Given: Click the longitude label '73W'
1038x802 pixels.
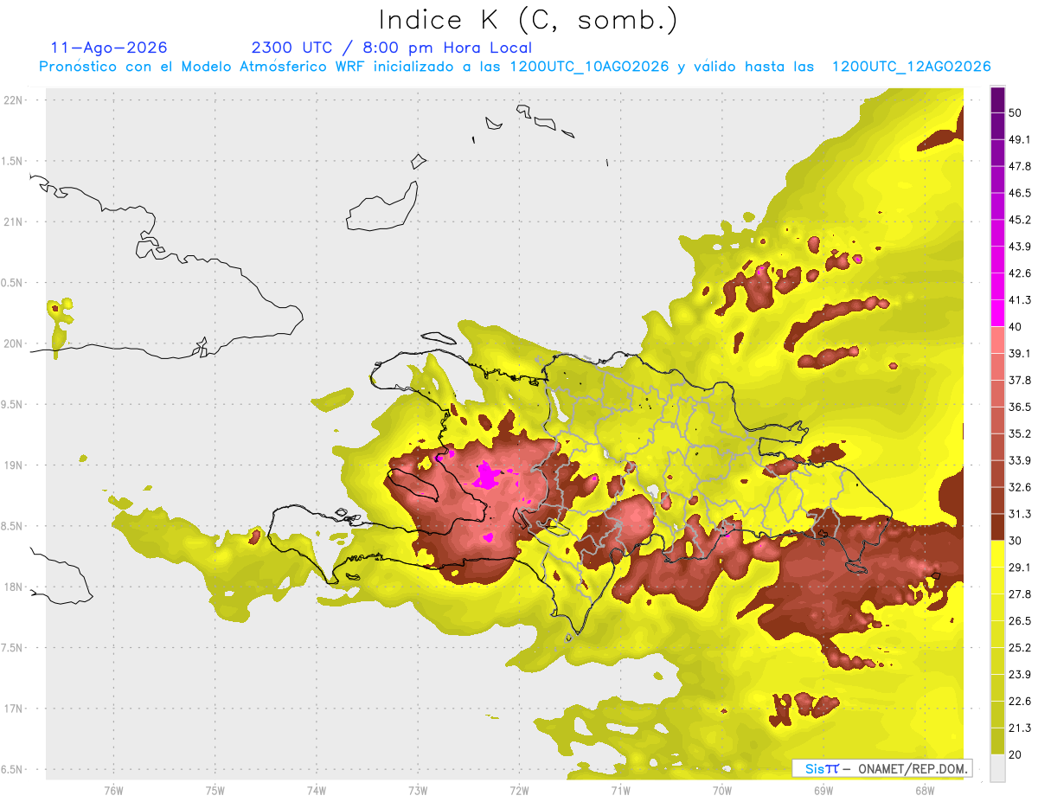Looking at the screenshot, I should [x=418, y=791].
